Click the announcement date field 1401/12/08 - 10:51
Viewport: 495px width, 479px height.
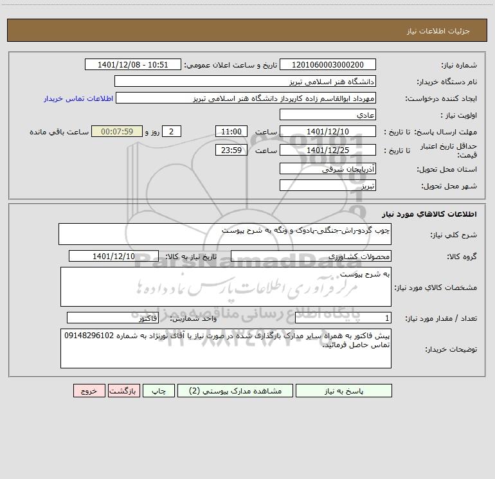click(133, 64)
